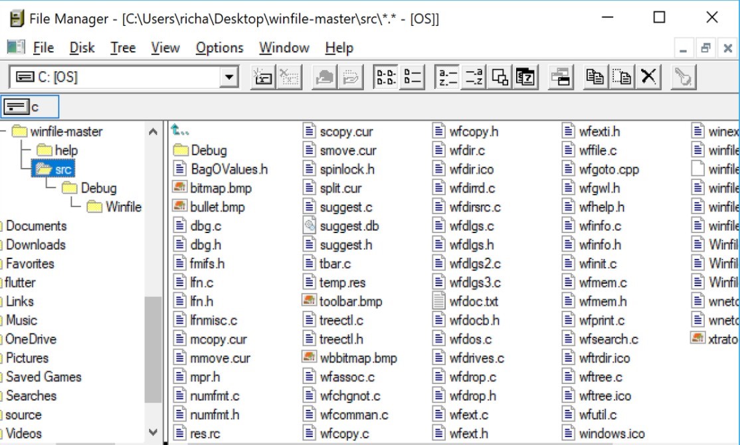Select the file lfnmisc.c
This screenshot has height=445, width=740.
205,320
